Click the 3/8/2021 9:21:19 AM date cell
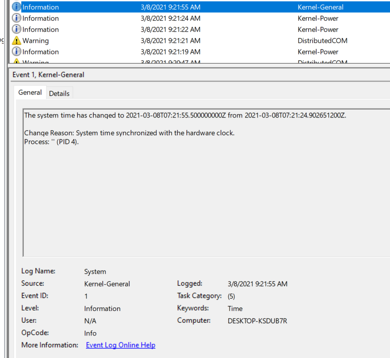 pos(170,52)
